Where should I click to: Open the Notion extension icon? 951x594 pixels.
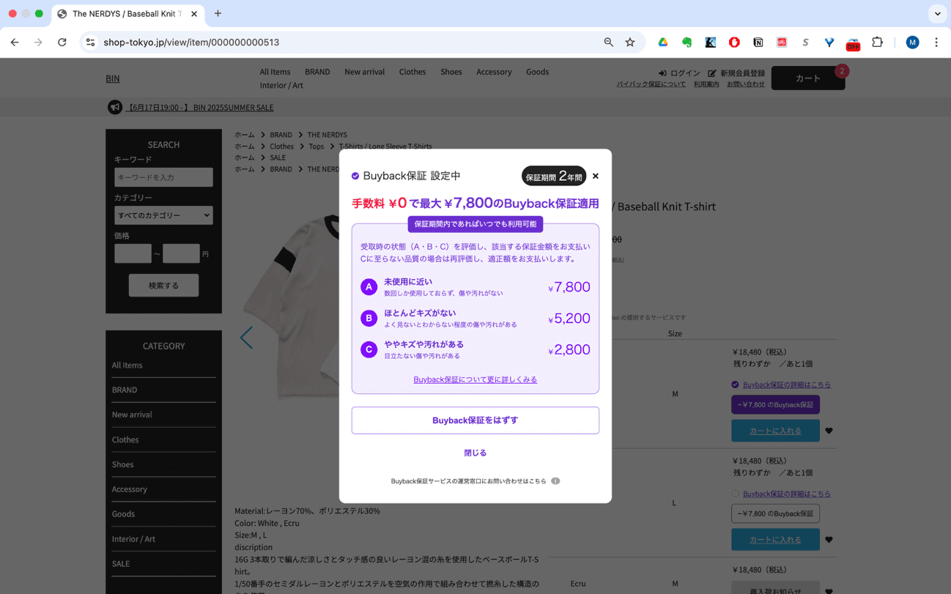758,42
